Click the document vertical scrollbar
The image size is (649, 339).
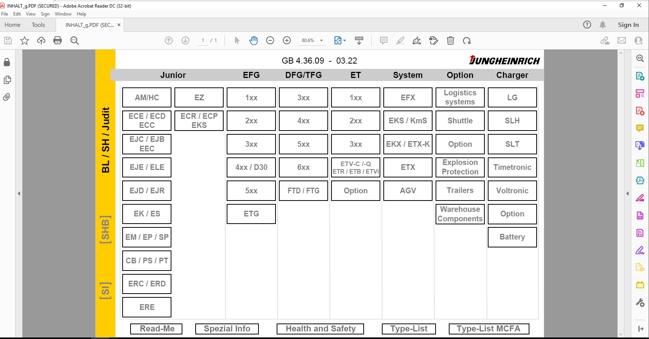[x=621, y=193]
